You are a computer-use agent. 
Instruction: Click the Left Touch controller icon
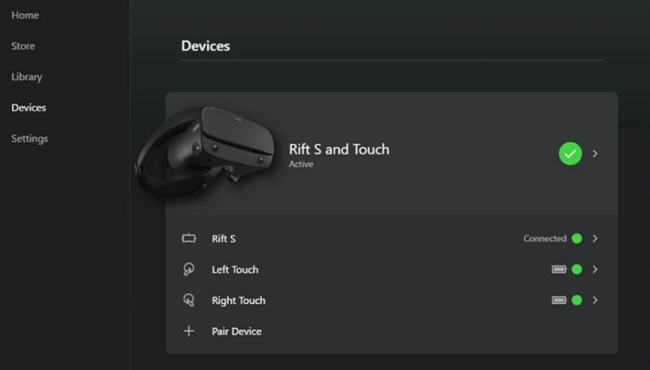tap(188, 270)
